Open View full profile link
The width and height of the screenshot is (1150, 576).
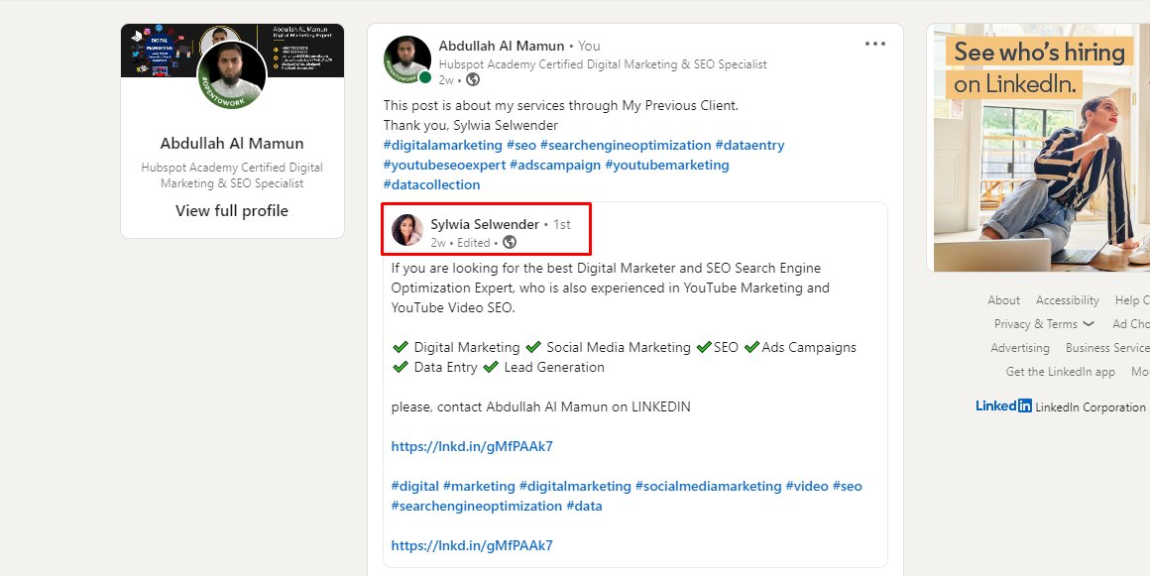click(232, 210)
